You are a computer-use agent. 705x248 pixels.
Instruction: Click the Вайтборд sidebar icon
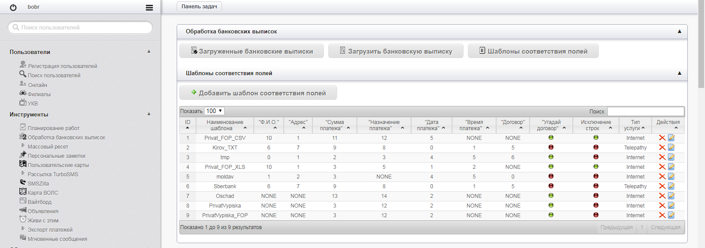pyautogui.click(x=23, y=201)
